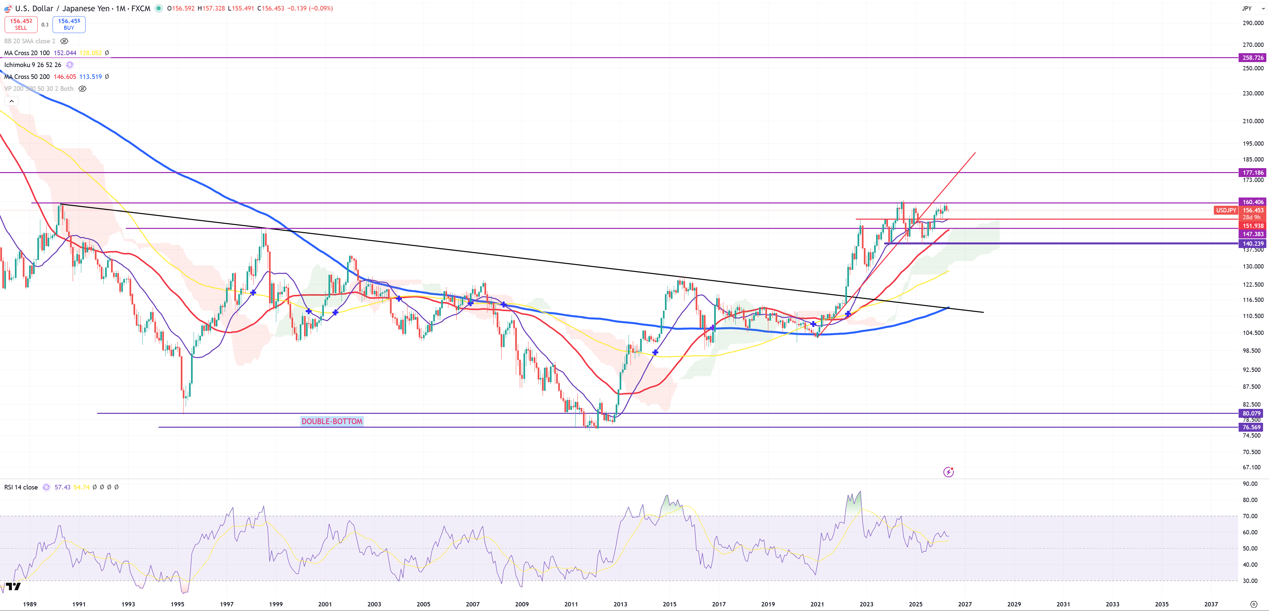Select the Ichimoku 9 26 52 26 legend

pyautogui.click(x=33, y=65)
